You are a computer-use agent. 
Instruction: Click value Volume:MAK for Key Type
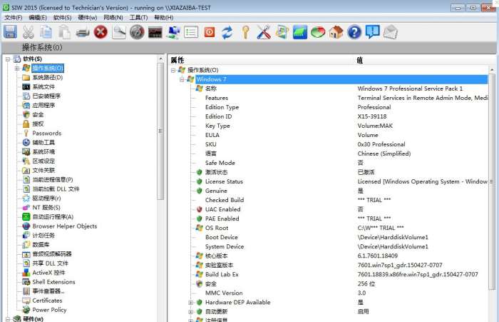coord(375,126)
